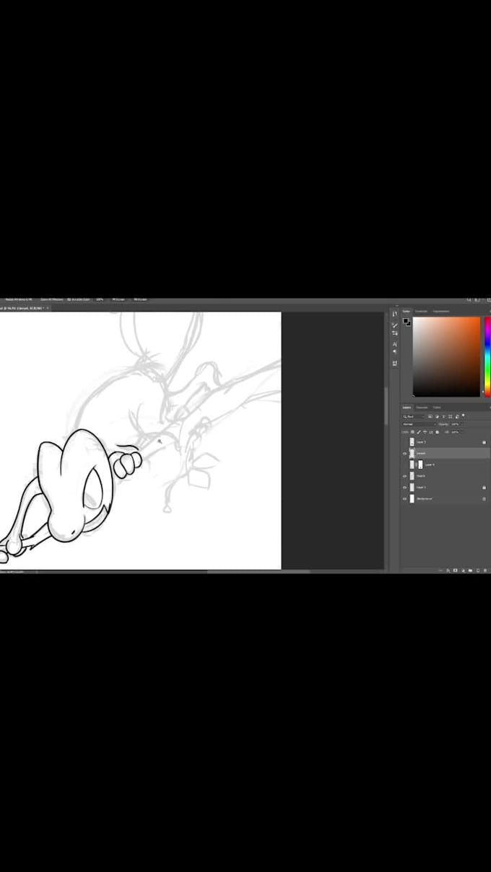Open the top icon in collapsed panel strip

coord(395,314)
